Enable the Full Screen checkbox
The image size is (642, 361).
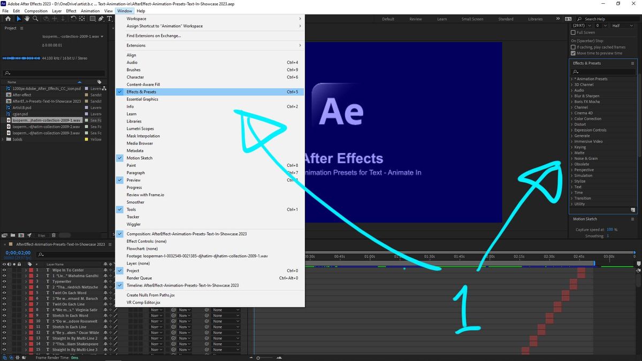(x=574, y=33)
